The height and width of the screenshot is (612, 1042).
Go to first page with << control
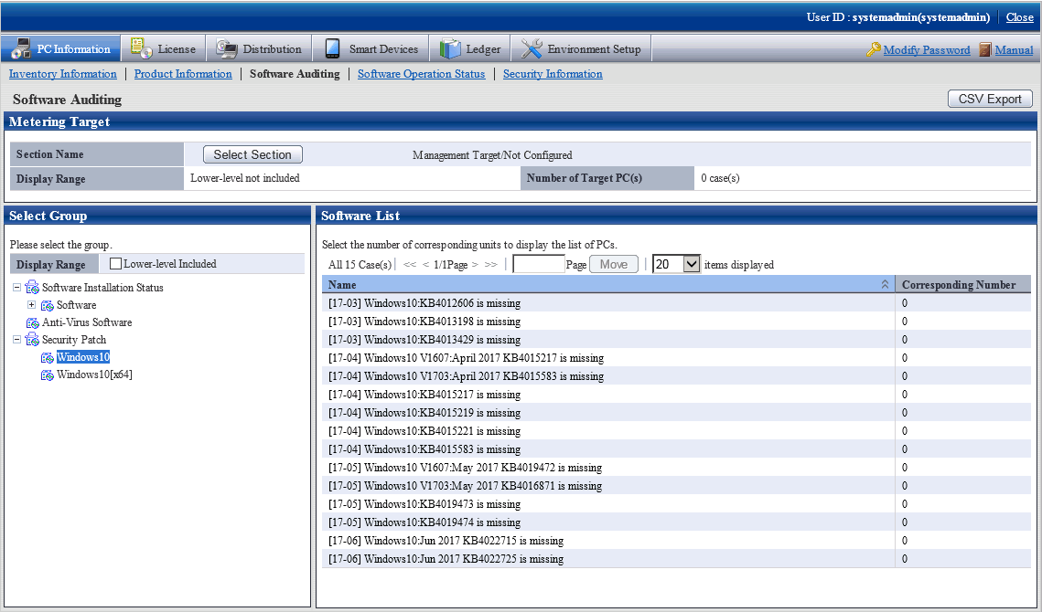click(x=409, y=264)
